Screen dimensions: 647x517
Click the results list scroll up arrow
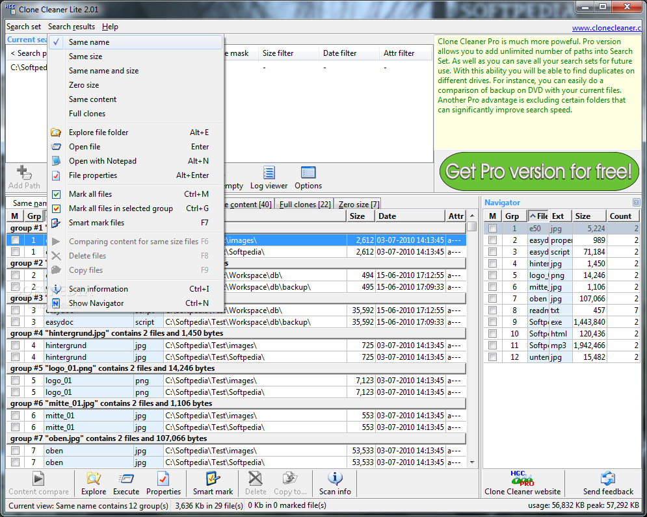pyautogui.click(x=472, y=216)
